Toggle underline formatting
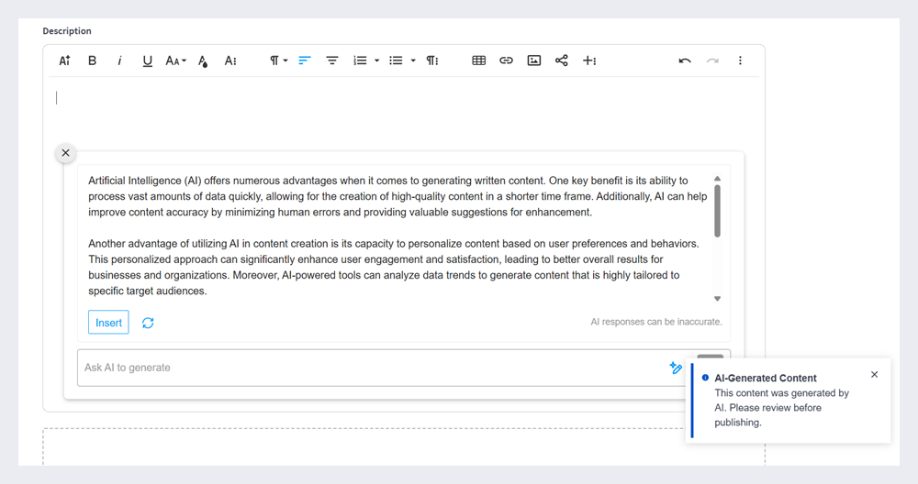This screenshot has width=918, height=484. 147,60
